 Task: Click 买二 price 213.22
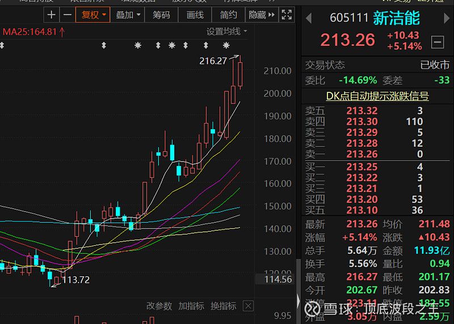tap(362, 177)
